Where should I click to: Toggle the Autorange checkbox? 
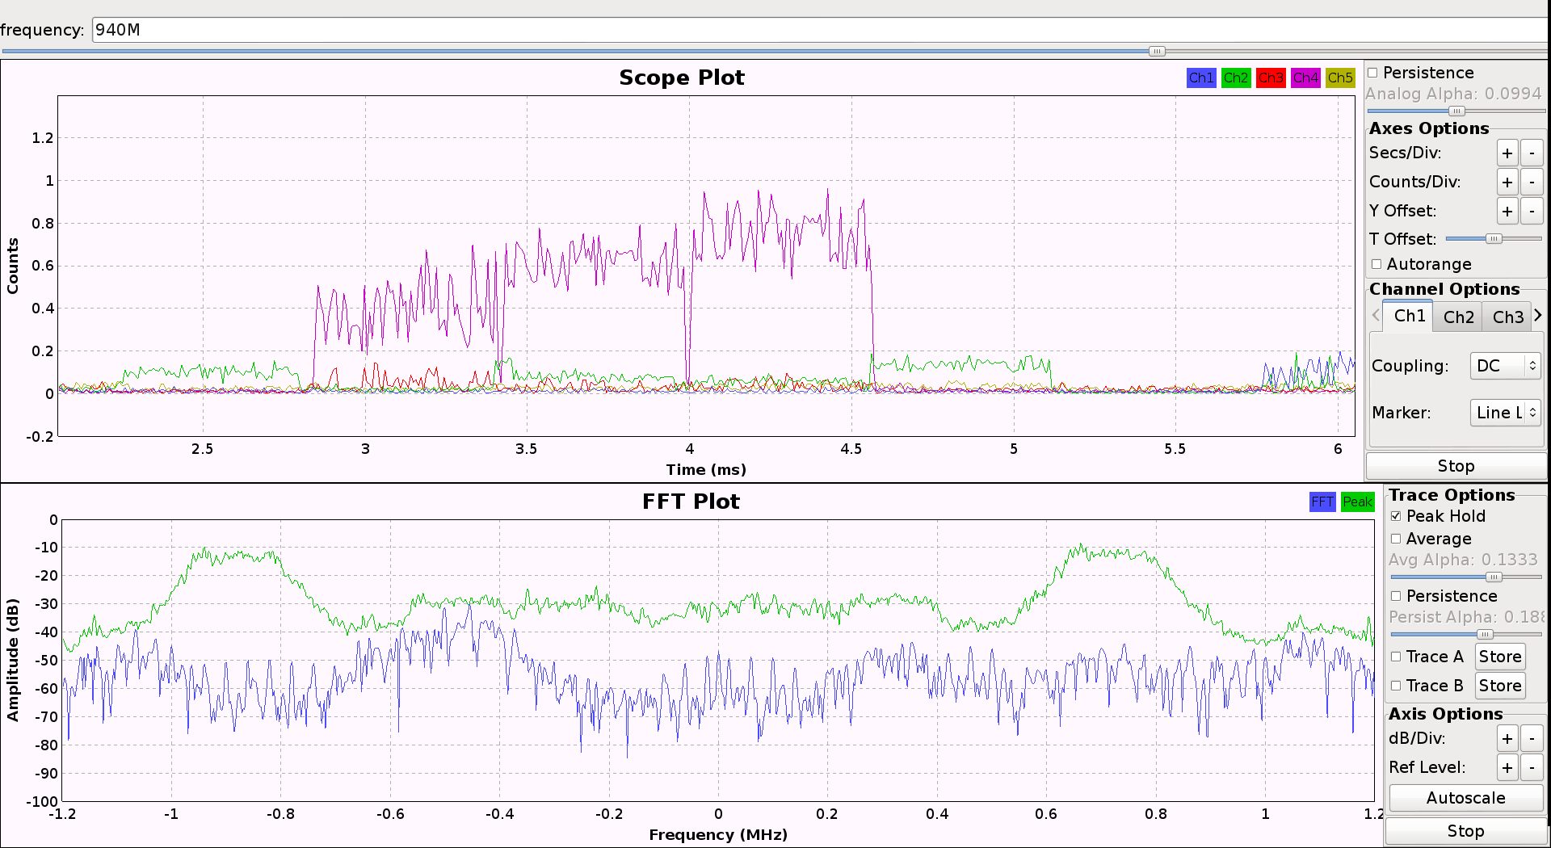(x=1377, y=264)
